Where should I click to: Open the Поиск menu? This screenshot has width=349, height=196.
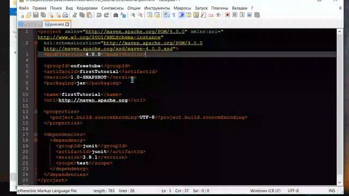(56, 8)
